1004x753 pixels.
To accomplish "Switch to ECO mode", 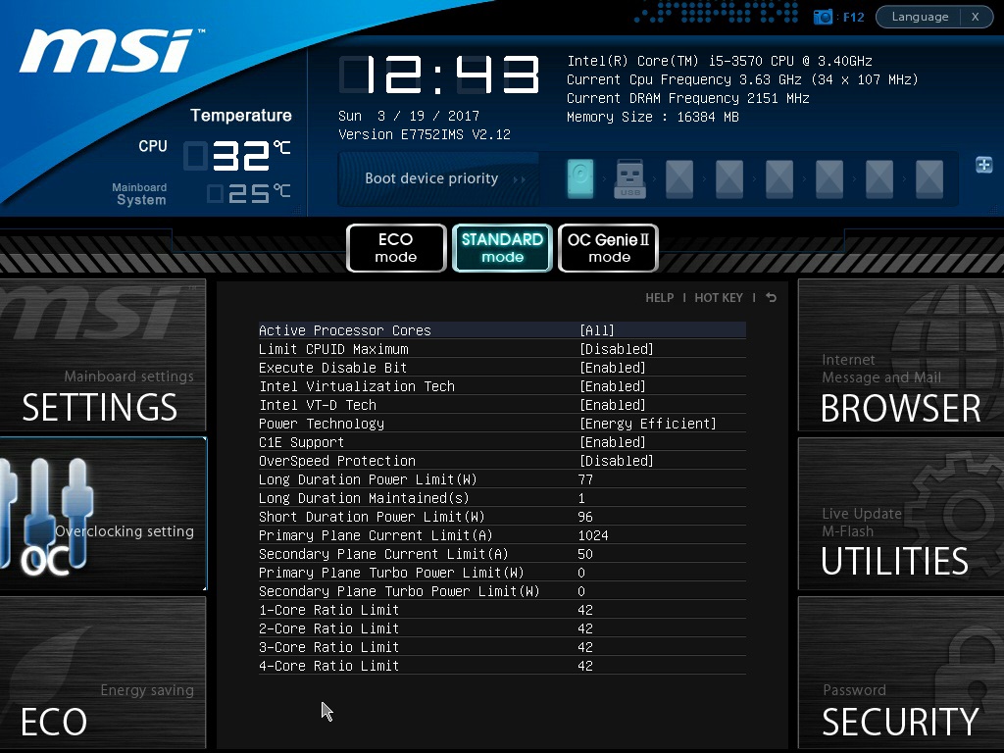I will (396, 248).
